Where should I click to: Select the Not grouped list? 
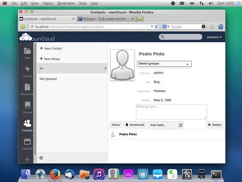click(72, 79)
